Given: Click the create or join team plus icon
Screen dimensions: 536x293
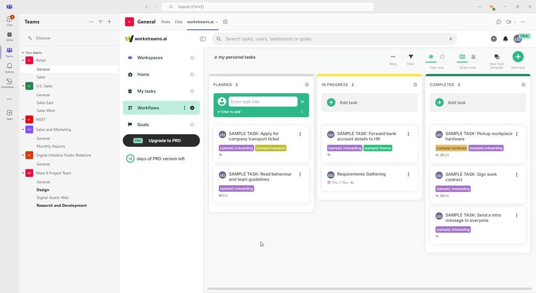Looking at the screenshot, I should pos(109,21).
